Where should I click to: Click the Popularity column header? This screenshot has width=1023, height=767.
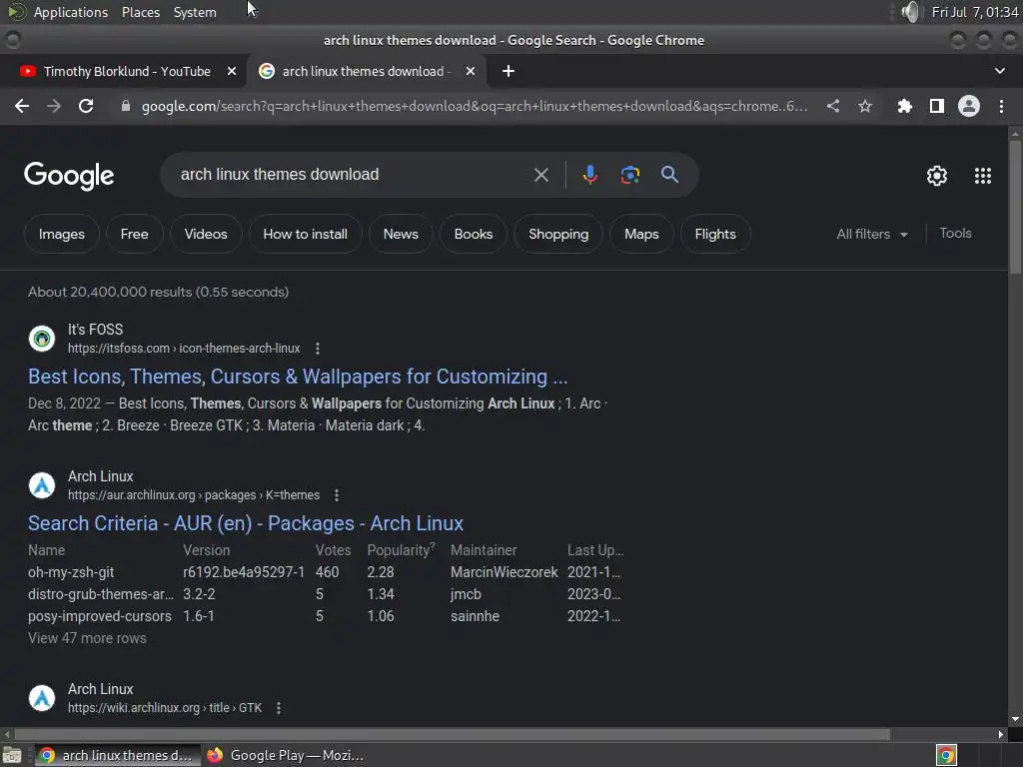(401, 550)
